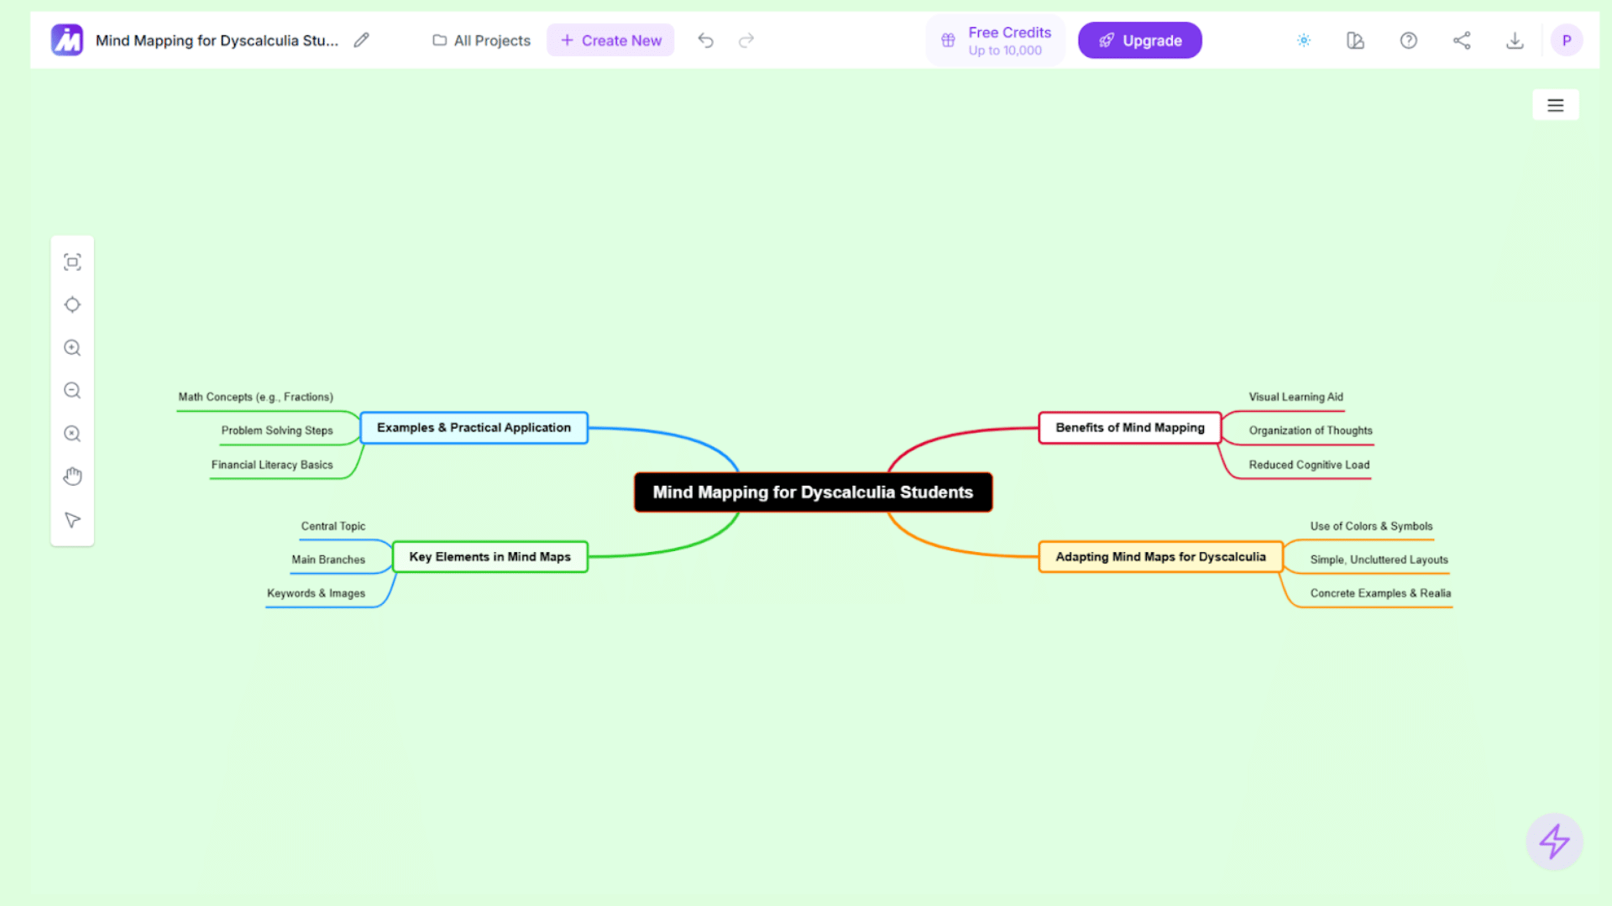This screenshot has width=1612, height=906.
Task: Open the lightning AI assistant button
Action: click(1554, 841)
